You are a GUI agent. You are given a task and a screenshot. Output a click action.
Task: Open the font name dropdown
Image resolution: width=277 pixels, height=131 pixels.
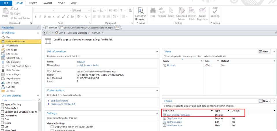(x=53, y=11)
